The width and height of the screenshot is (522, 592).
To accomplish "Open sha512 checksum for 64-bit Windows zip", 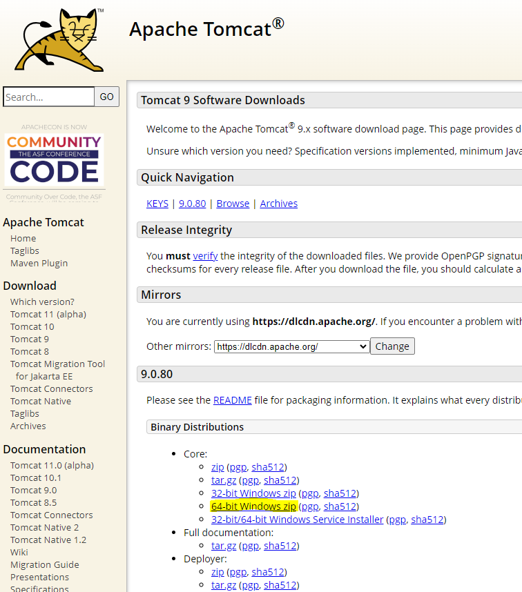I will [340, 506].
